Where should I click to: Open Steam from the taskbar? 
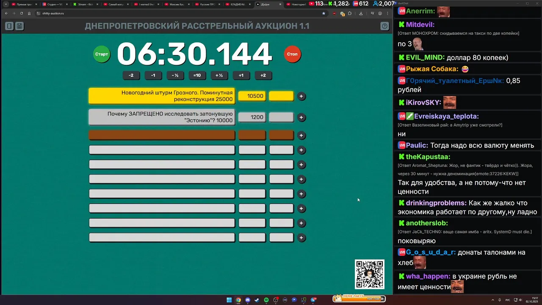[x=257, y=300]
